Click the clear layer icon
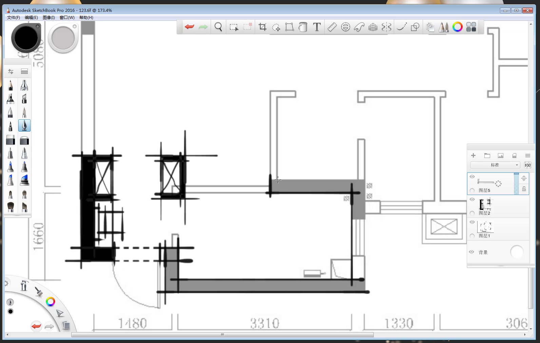Viewport: 540px width, 343px height. 514,156
